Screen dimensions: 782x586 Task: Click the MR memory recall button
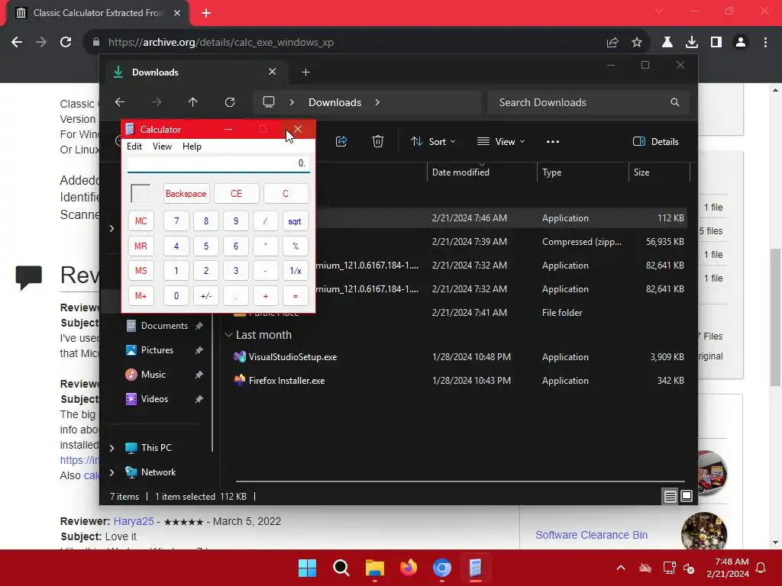pyautogui.click(x=141, y=246)
